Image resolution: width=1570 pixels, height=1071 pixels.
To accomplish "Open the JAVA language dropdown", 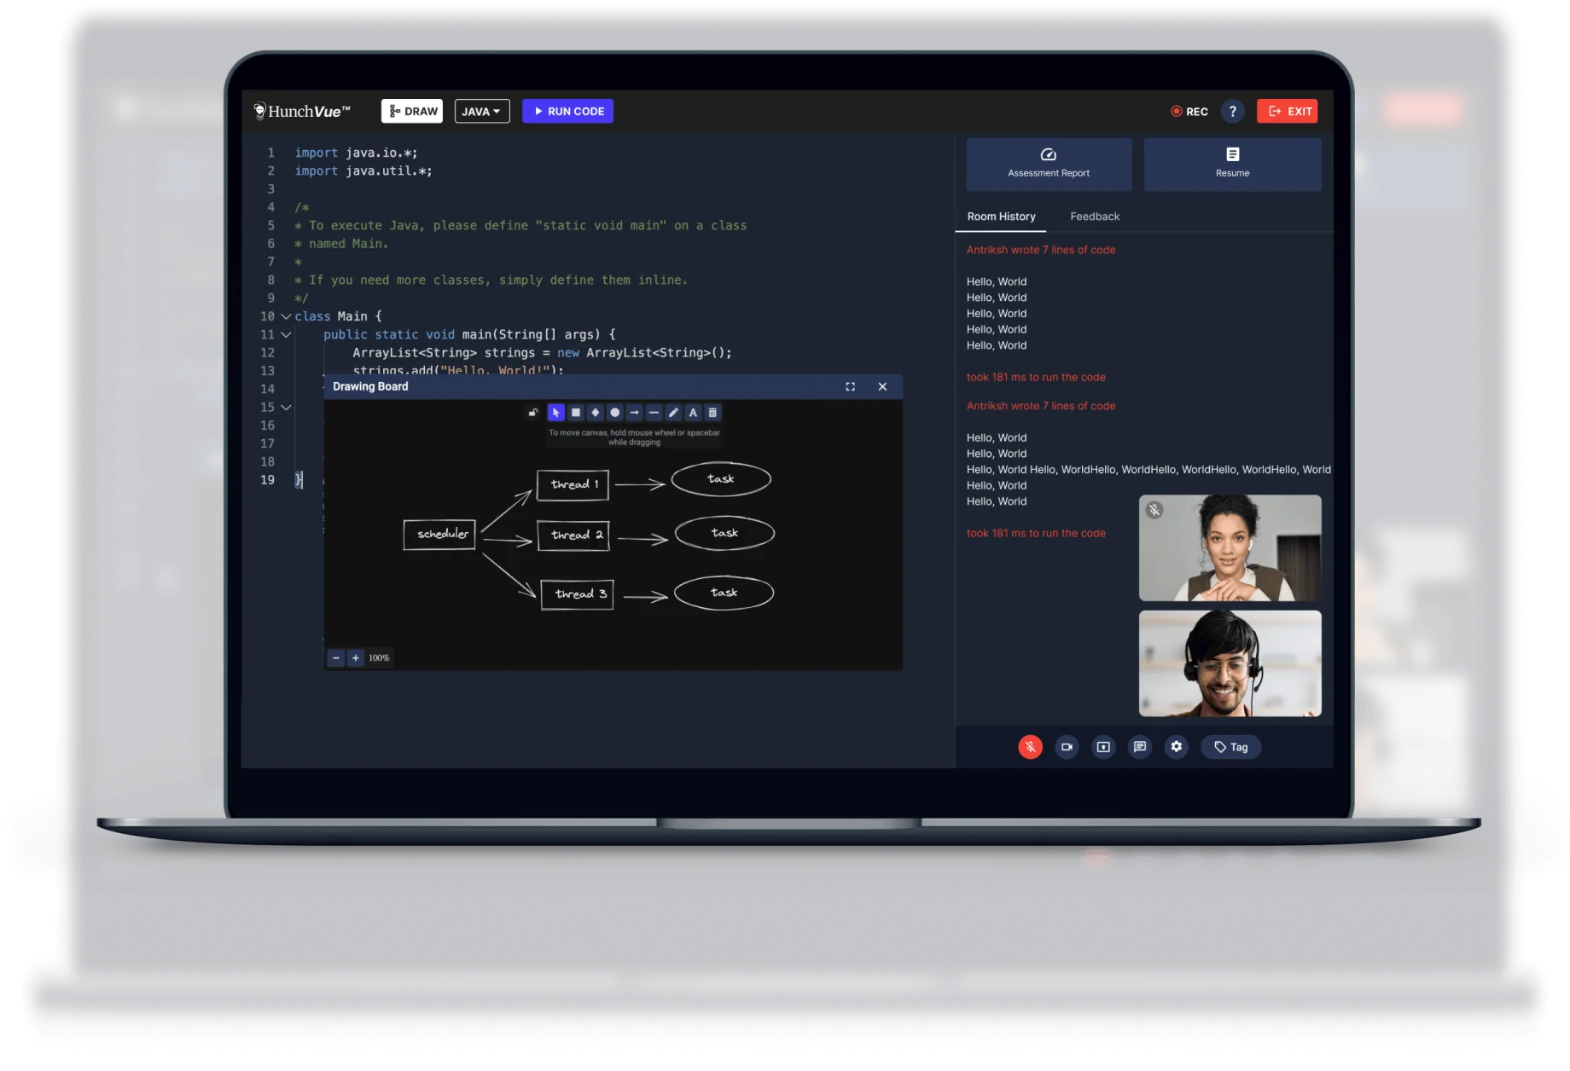I will [x=481, y=111].
